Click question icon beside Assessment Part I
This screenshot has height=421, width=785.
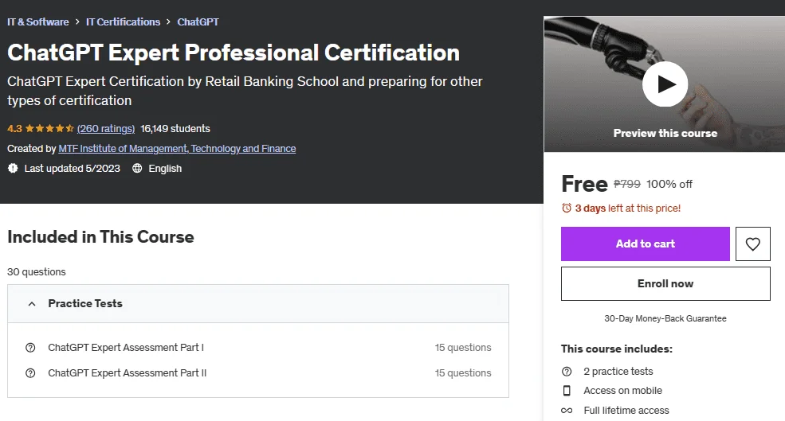30,348
